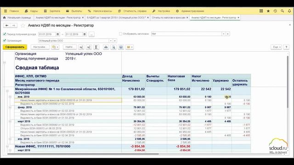Open report variants dropdown icon
The image size is (294, 165).
(x=55, y=47)
